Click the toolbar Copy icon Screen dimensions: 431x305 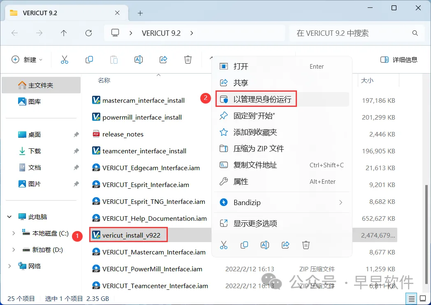coord(89,60)
